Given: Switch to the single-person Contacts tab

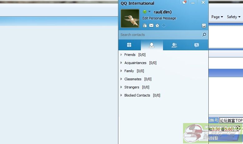Looking at the screenshot, I should (152, 45).
